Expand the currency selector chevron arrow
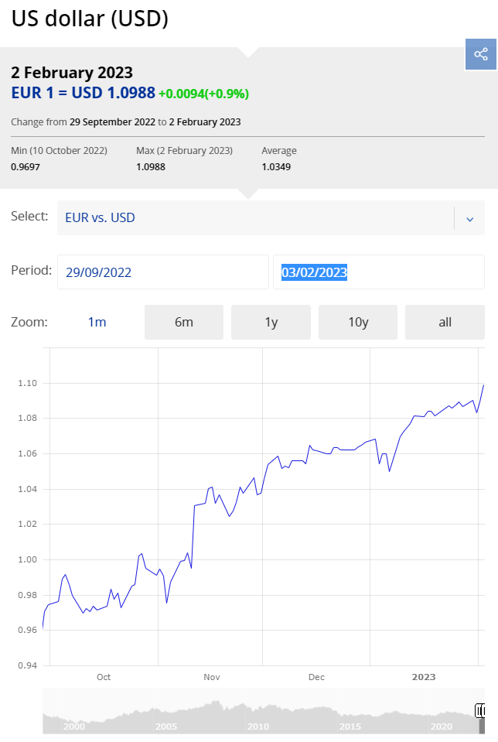The width and height of the screenshot is (498, 742). [x=469, y=219]
